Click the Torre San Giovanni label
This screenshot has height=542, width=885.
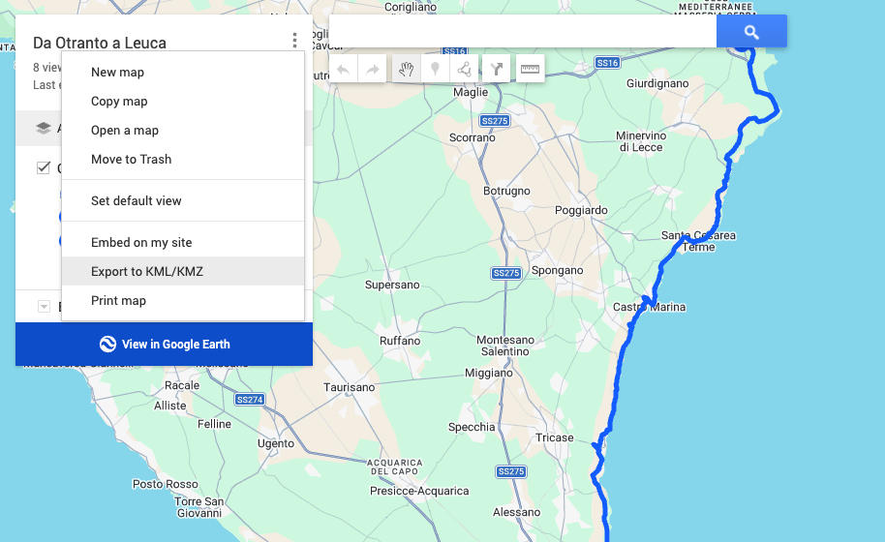(199, 507)
